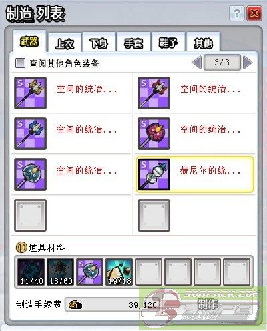This screenshot has height=331, width=267.
Task: Click the 18/60 spider material slot
Action: 60,272
